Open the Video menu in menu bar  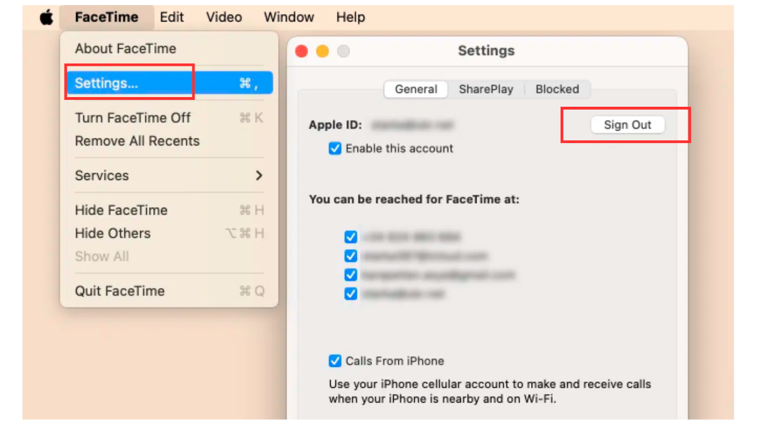click(x=224, y=17)
